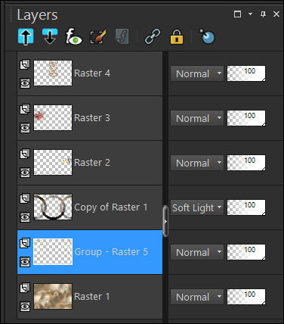Open Raster 3 blend mode dropdown
The image size is (284, 324).
point(197,118)
